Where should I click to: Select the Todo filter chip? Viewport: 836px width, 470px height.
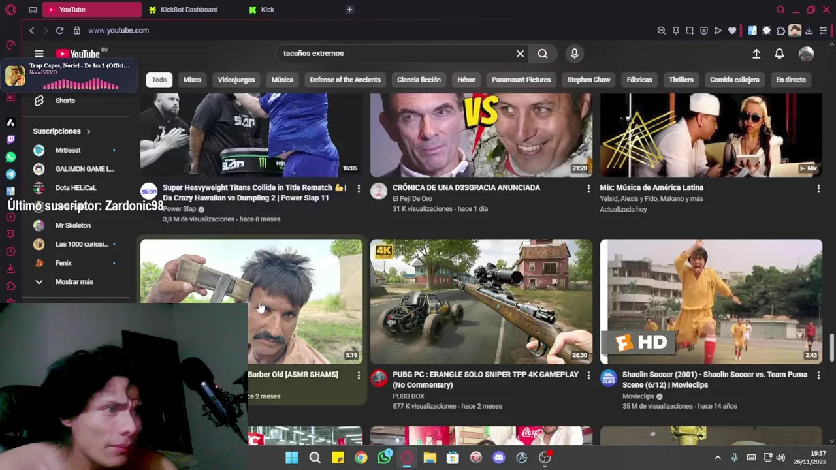(159, 80)
